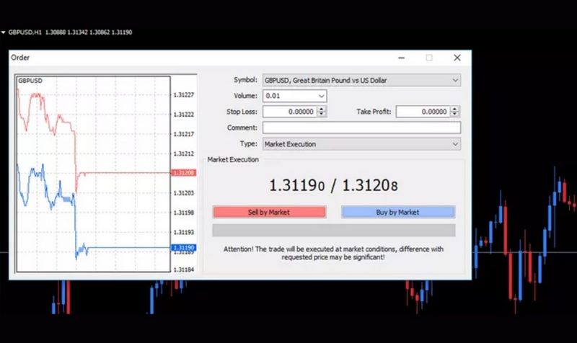Open the Type dropdown set to Market Execution
Image resolution: width=577 pixels, height=343 pixels.
click(x=361, y=144)
